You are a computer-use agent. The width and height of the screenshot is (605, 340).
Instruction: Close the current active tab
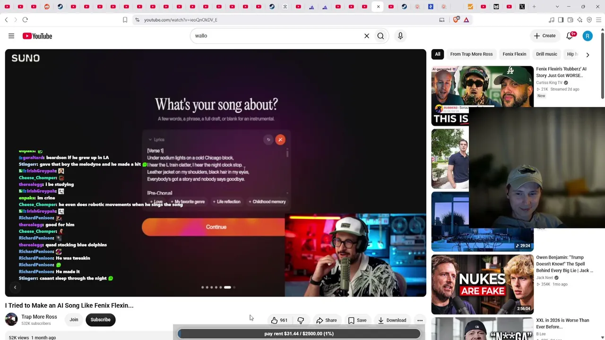tap(378, 7)
